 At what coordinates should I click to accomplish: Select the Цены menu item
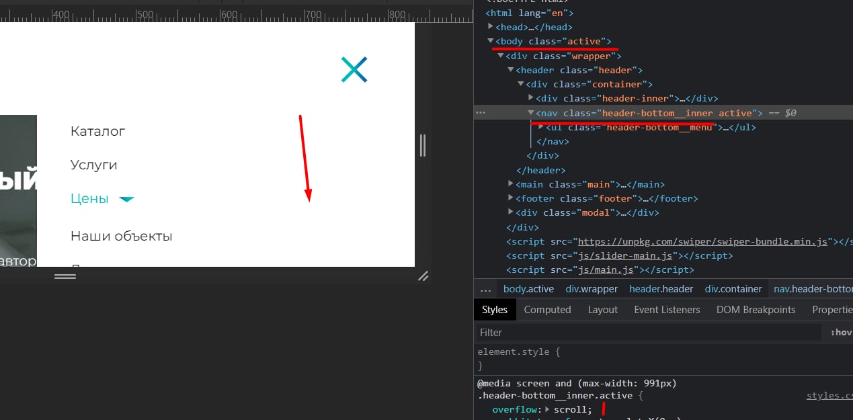(89, 198)
